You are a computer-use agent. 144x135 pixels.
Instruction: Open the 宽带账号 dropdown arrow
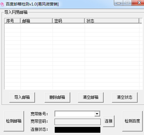(97, 114)
